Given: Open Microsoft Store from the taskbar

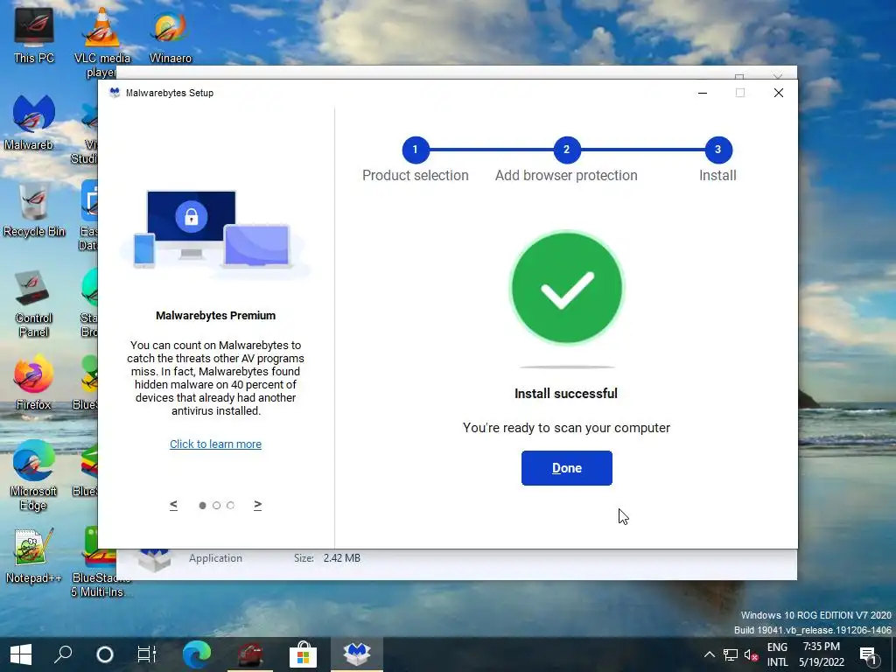Looking at the screenshot, I should pos(303,654).
